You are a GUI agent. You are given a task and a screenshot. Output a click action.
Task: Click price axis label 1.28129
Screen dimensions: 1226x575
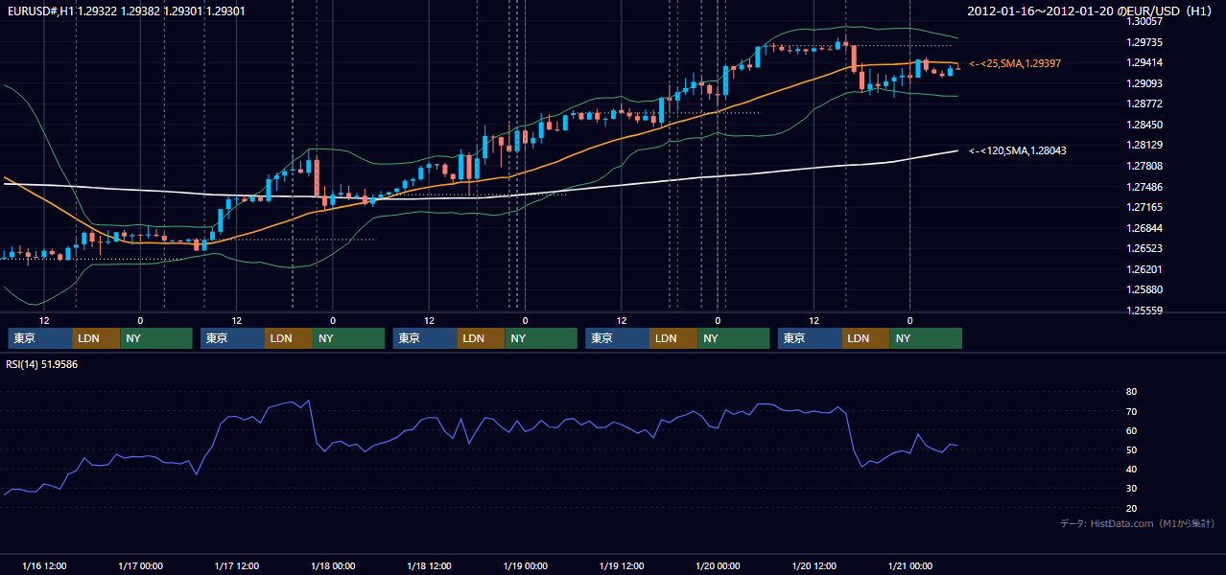click(x=1144, y=145)
